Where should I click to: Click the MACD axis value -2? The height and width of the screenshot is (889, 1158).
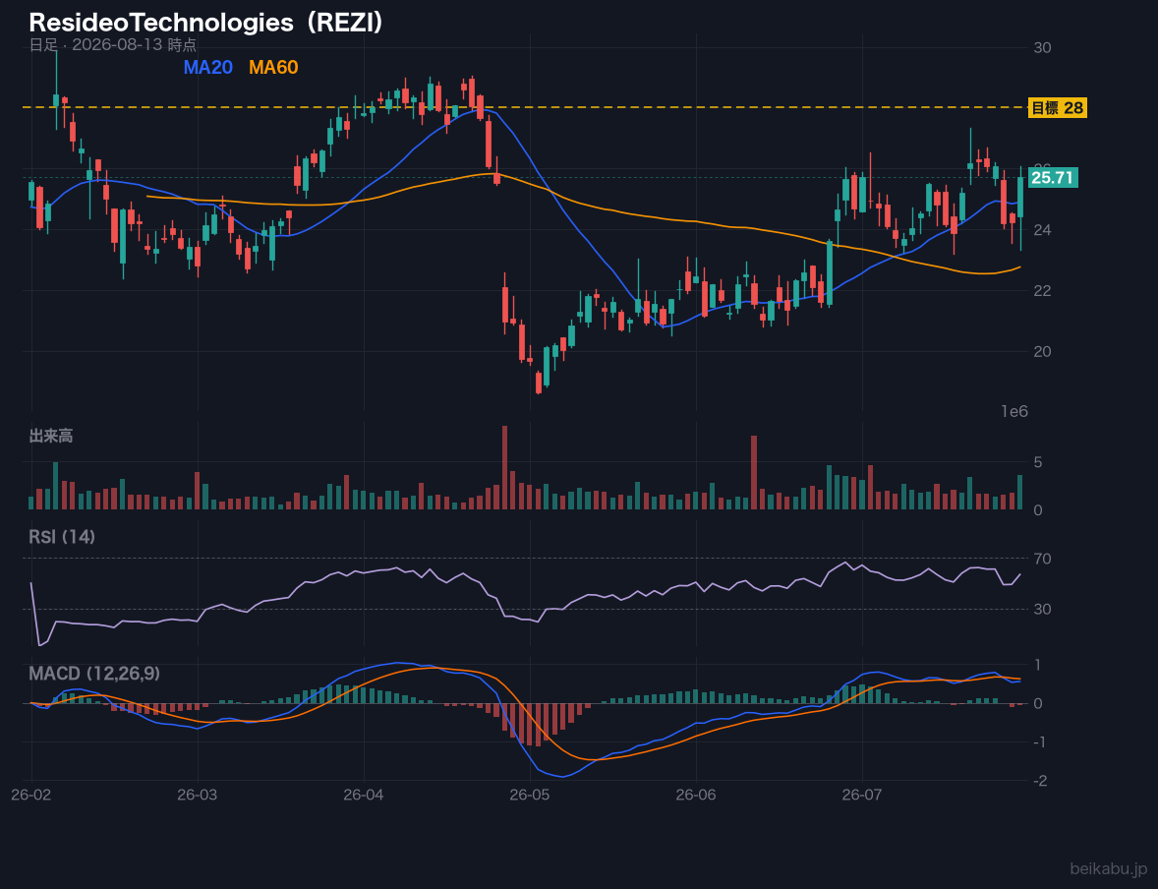tap(1040, 781)
